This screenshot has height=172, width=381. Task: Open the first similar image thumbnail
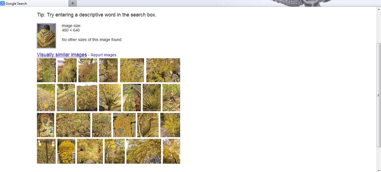[46, 70]
